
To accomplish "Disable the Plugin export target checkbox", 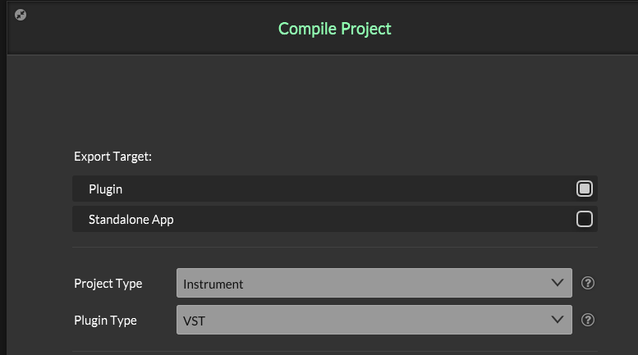I will pos(585,189).
